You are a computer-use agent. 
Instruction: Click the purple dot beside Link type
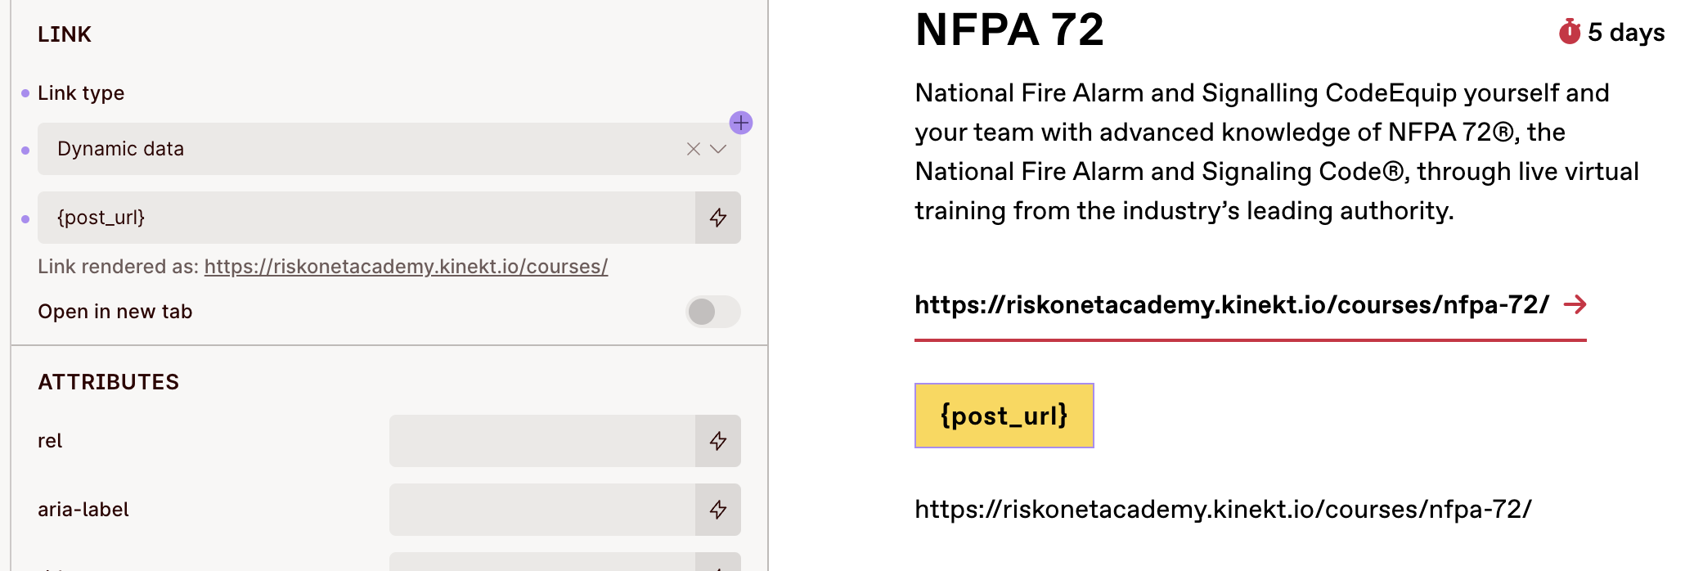[25, 93]
